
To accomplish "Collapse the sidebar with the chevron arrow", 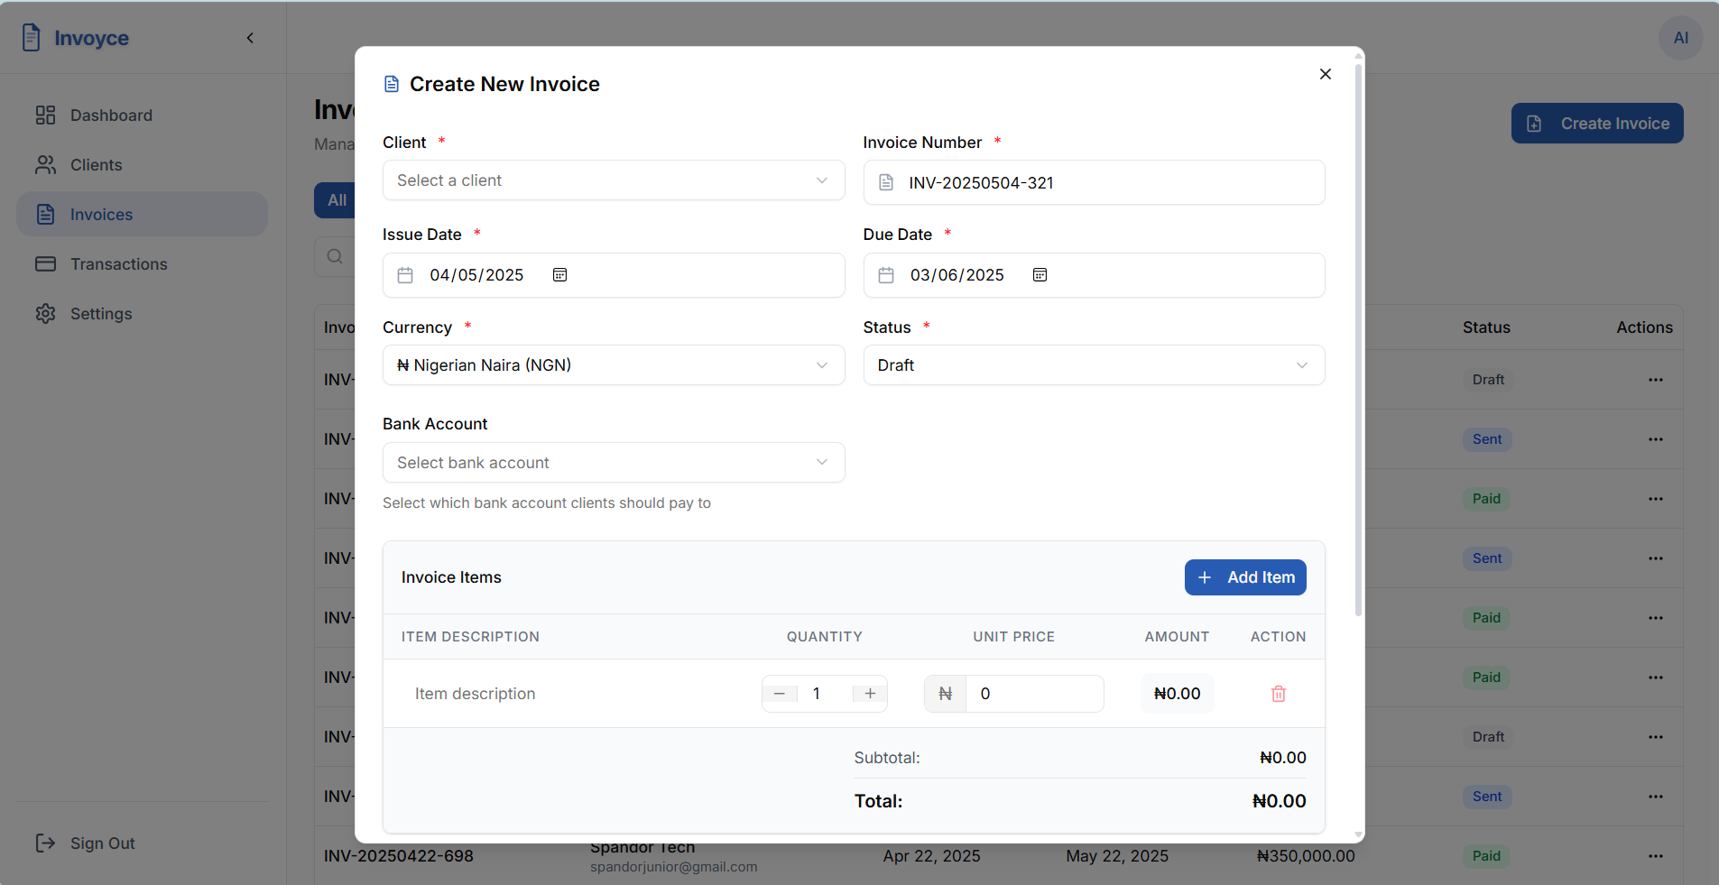I will [x=250, y=38].
